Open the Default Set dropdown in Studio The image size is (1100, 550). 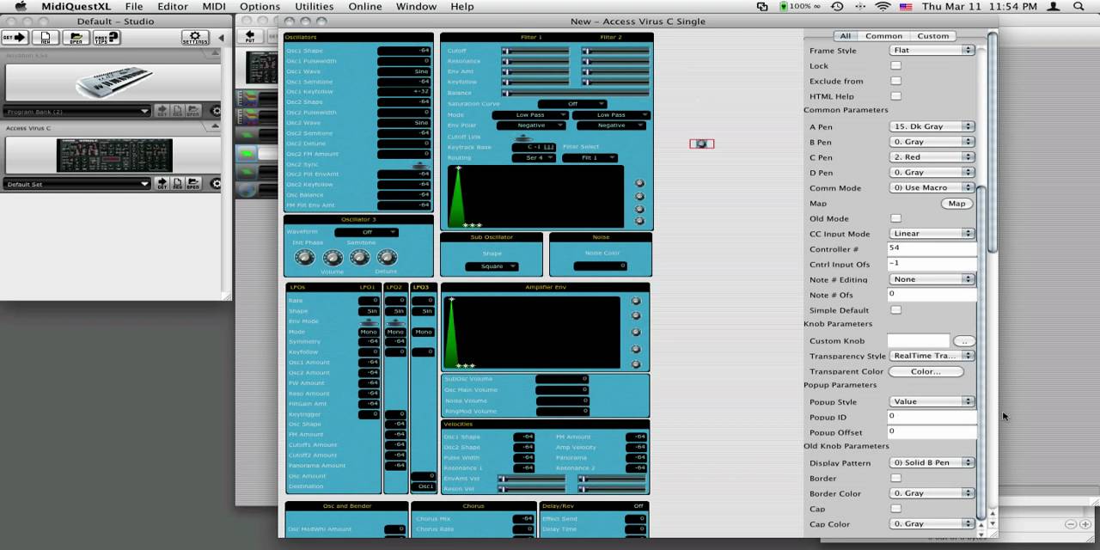[76, 184]
